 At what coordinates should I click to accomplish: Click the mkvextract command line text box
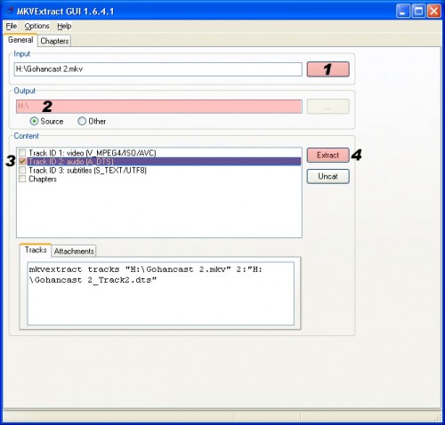tap(160, 293)
